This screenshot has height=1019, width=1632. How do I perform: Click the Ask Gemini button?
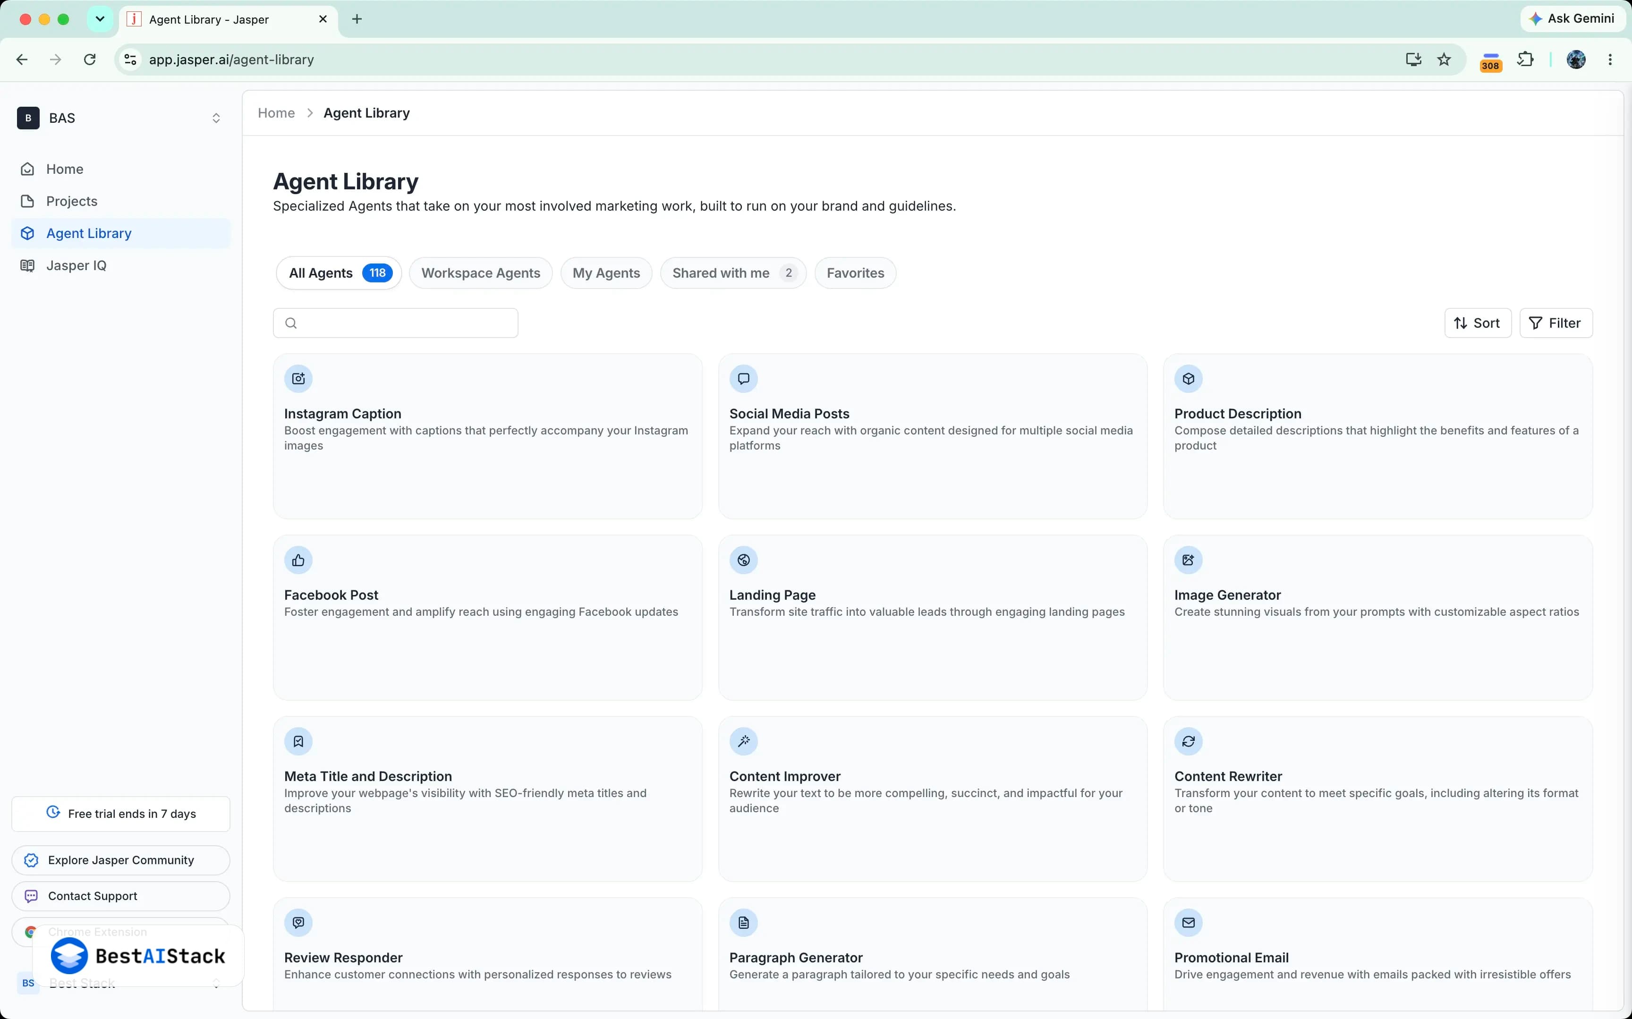pos(1572,19)
